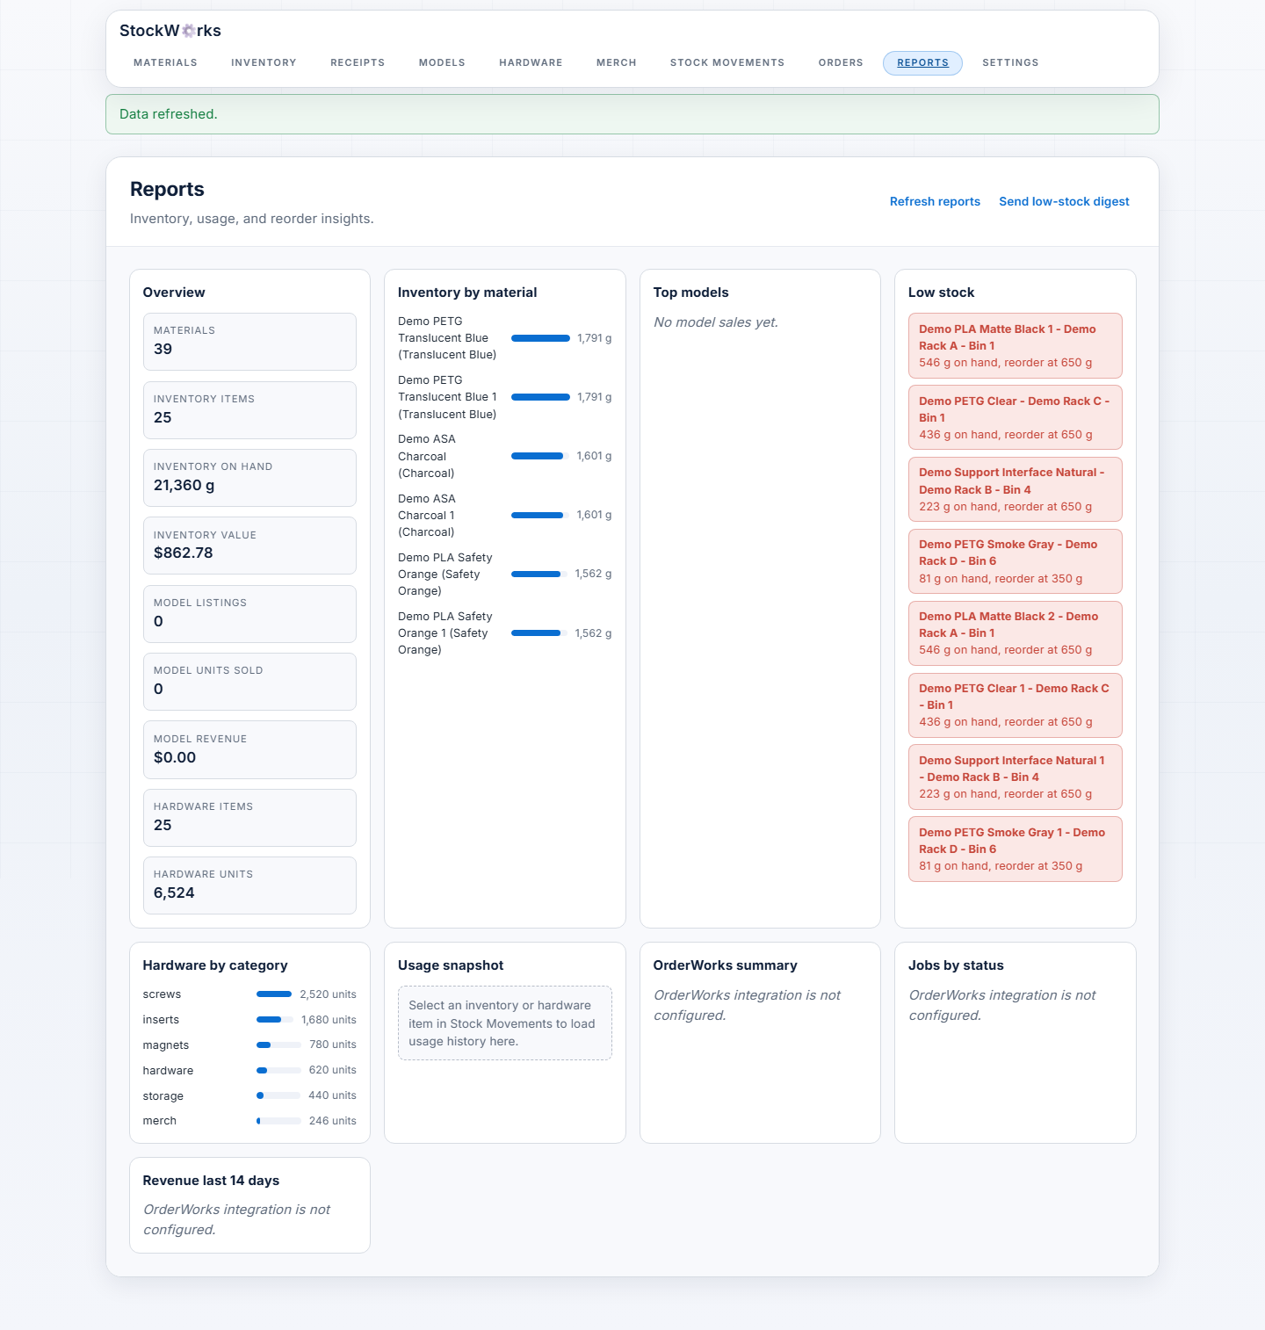Viewport: 1265px width, 1330px height.
Task: Click the Demo PLA Matte Black 1 low-stock alert
Action: [1015, 345]
